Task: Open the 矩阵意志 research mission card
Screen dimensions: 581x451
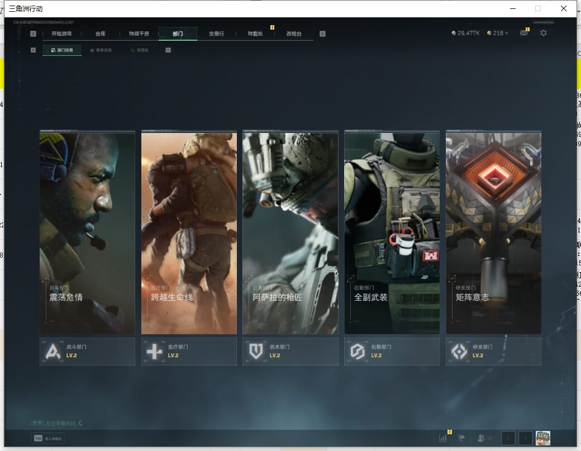Action: coord(493,232)
